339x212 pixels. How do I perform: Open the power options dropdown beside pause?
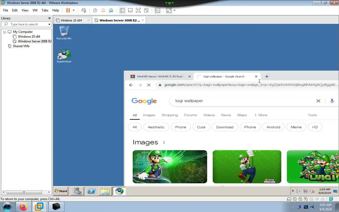click(74, 10)
